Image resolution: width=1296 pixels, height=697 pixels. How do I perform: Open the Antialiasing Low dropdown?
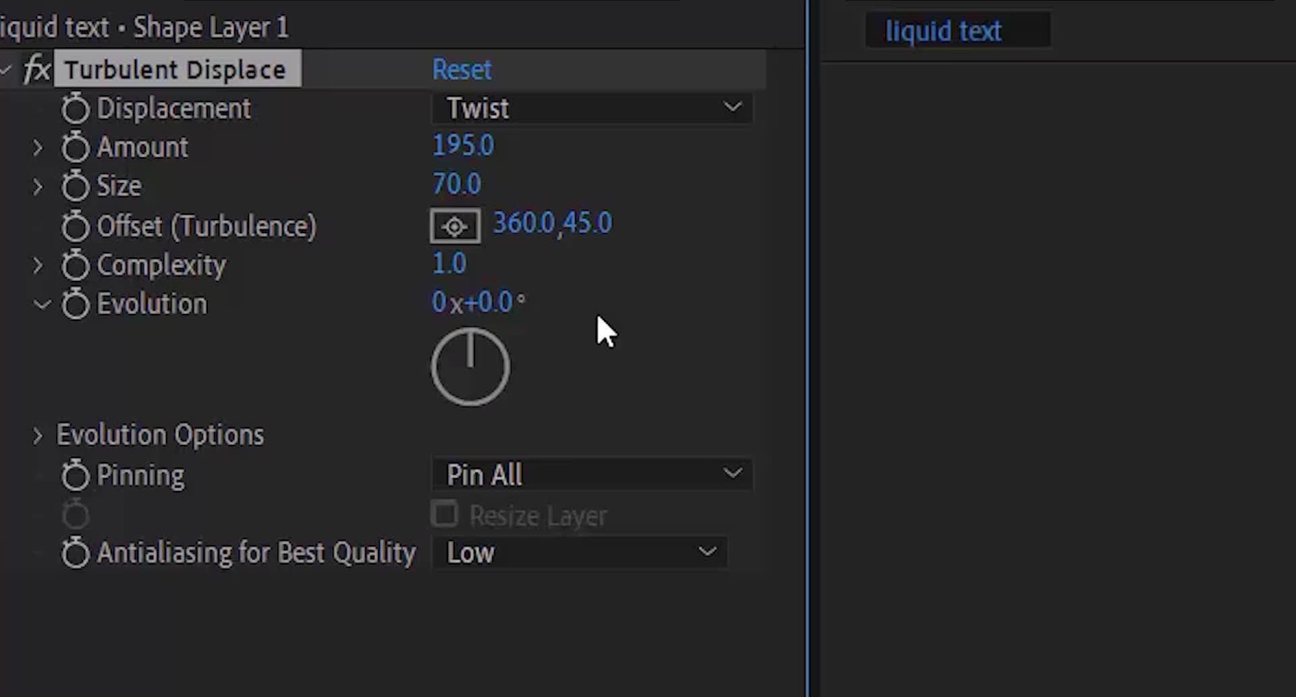point(579,552)
